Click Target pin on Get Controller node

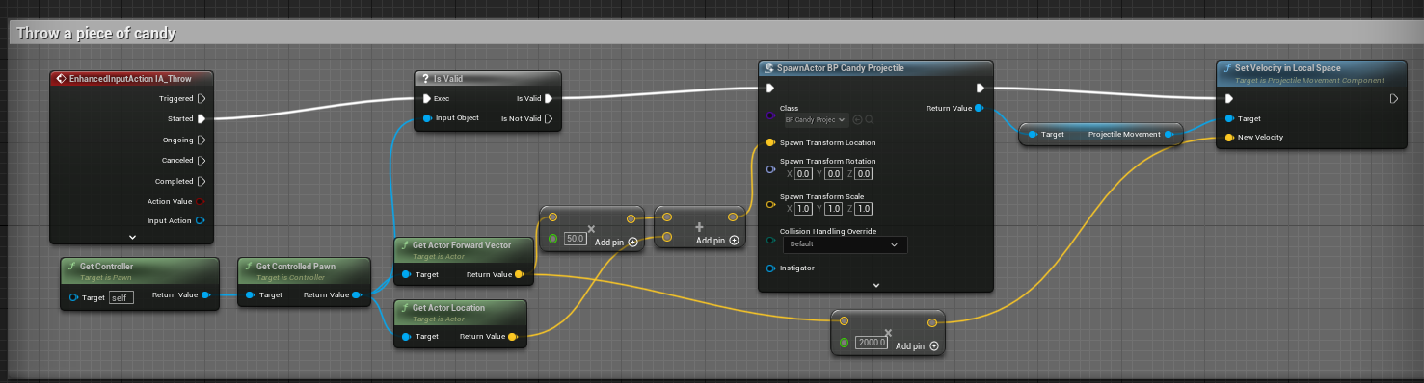(73, 297)
